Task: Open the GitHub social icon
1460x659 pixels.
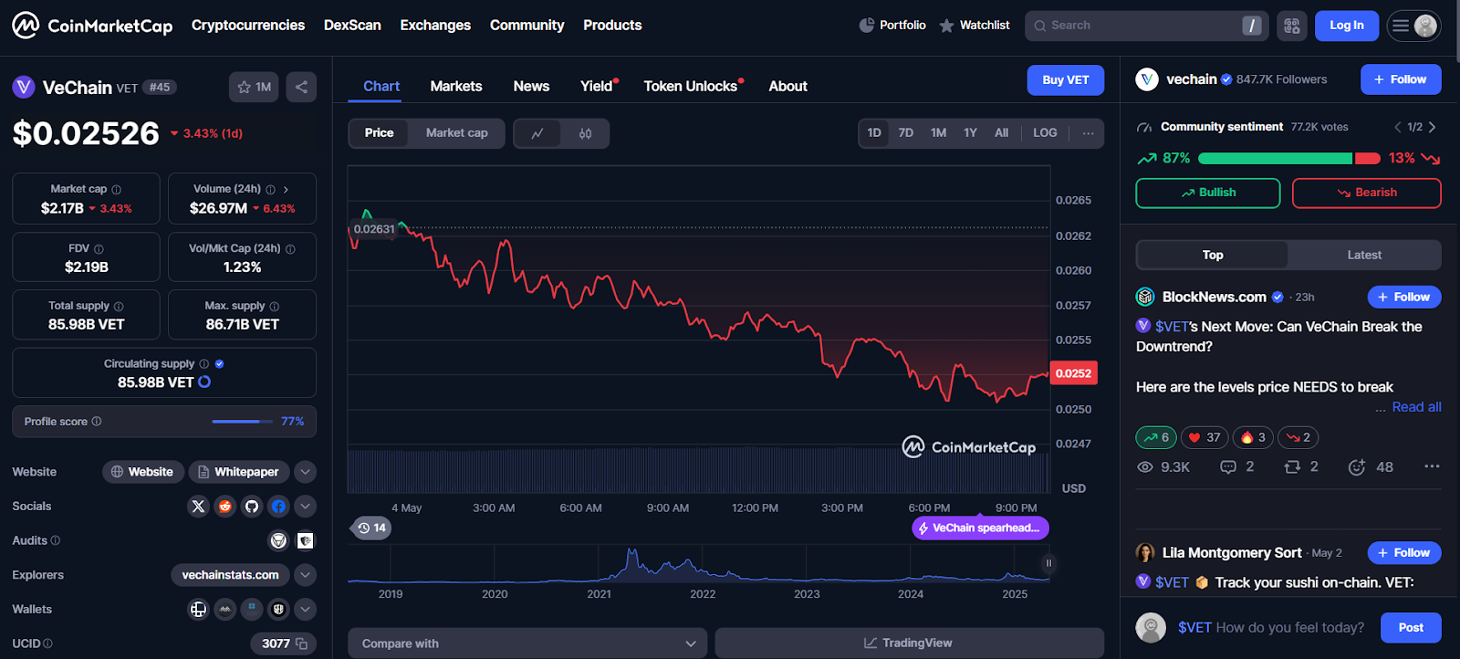Action: coord(252,506)
